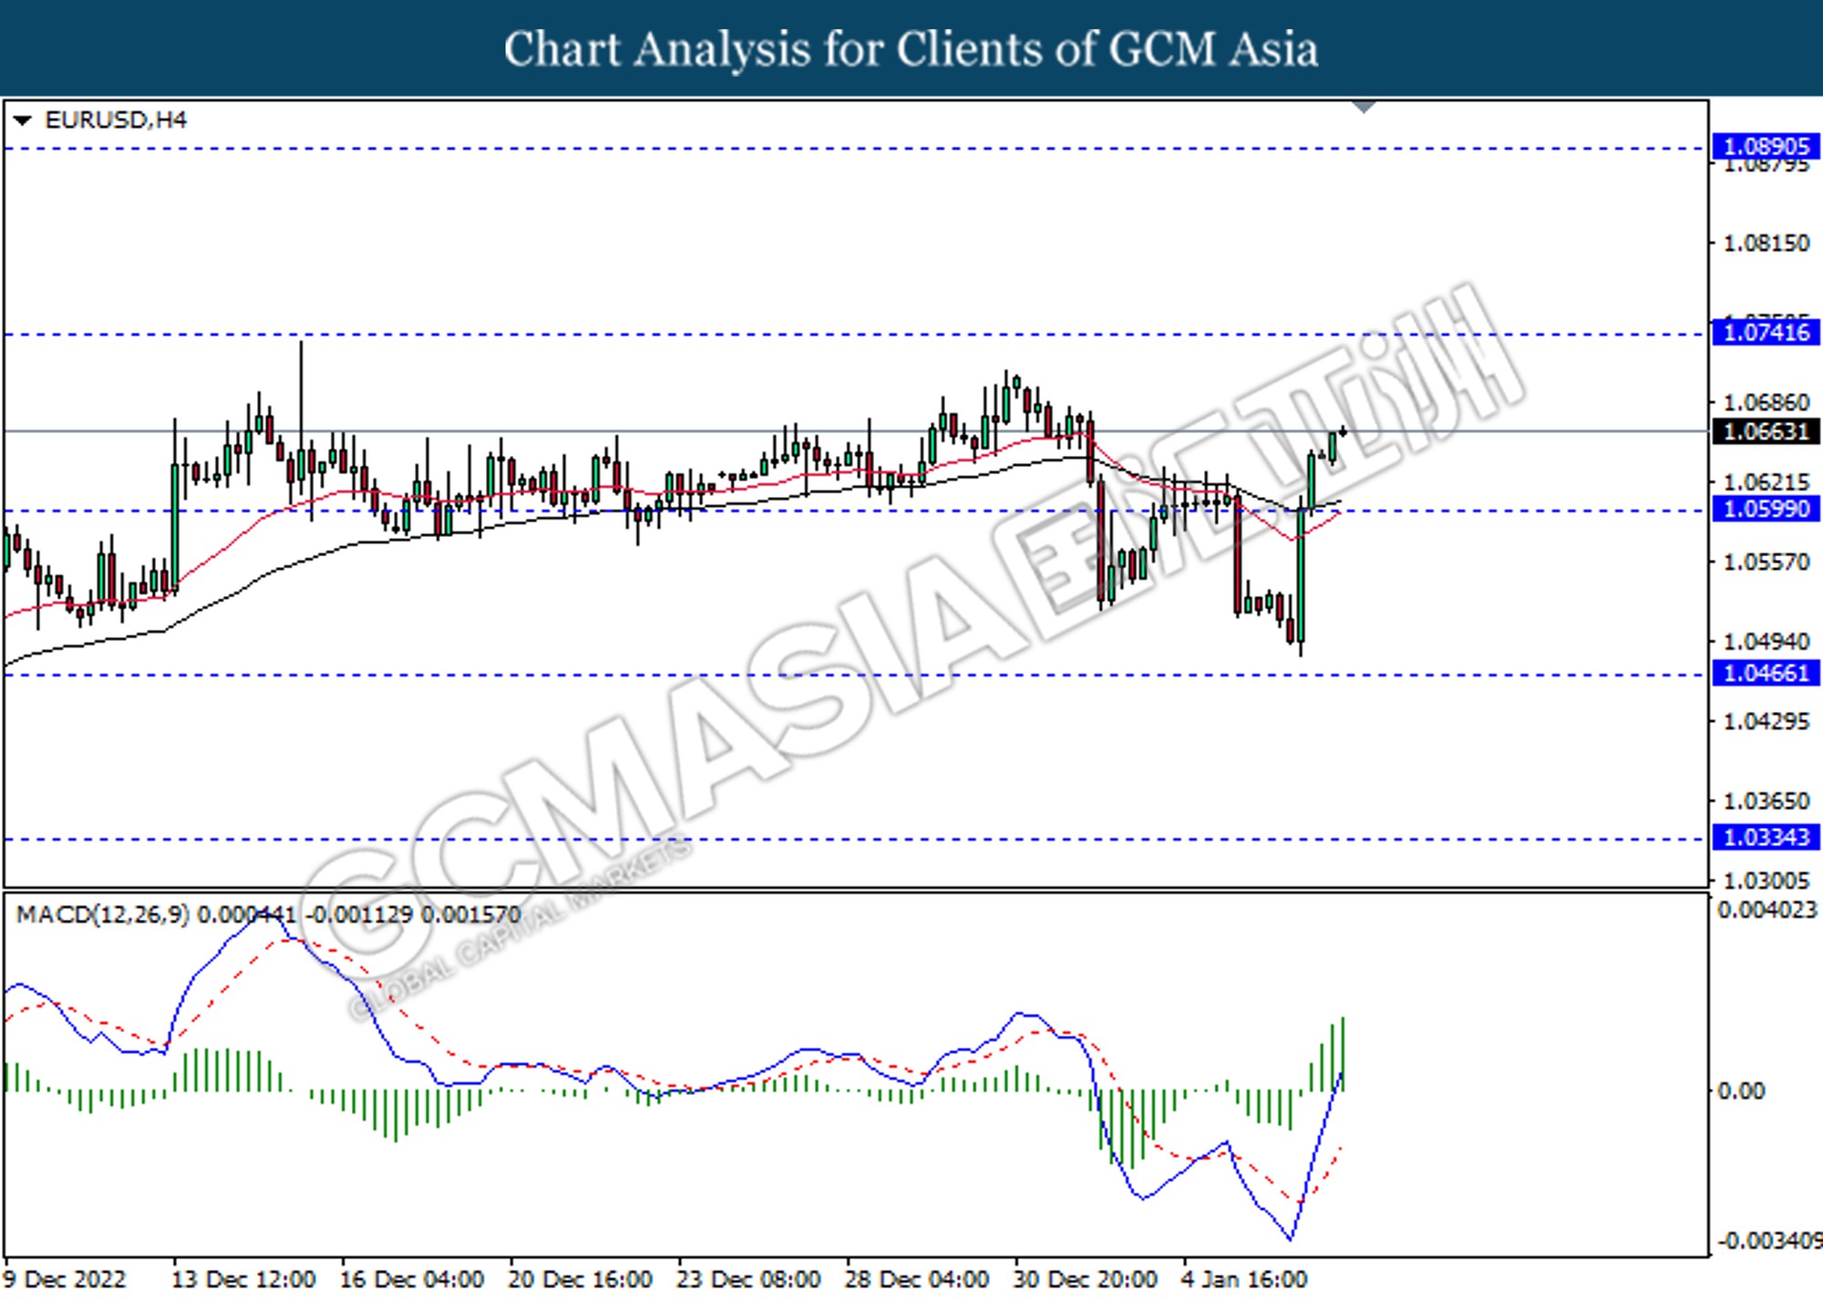Click the 1.04940 price scale value
1823x1302 pixels.
tap(1766, 642)
